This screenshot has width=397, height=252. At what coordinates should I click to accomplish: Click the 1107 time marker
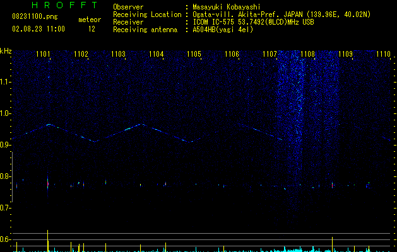(x=270, y=54)
